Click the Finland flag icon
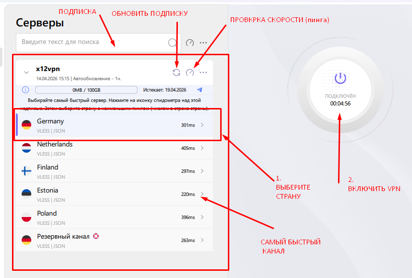 pyautogui.click(x=26, y=171)
